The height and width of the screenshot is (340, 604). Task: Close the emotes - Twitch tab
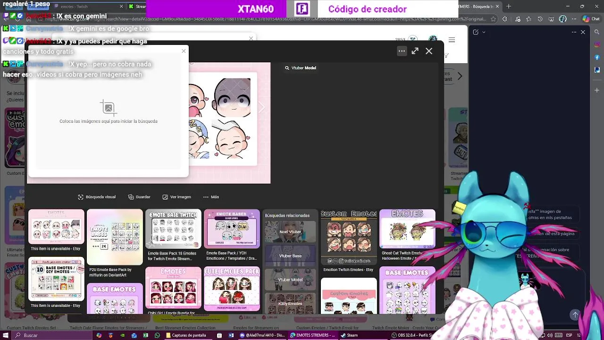(x=121, y=7)
